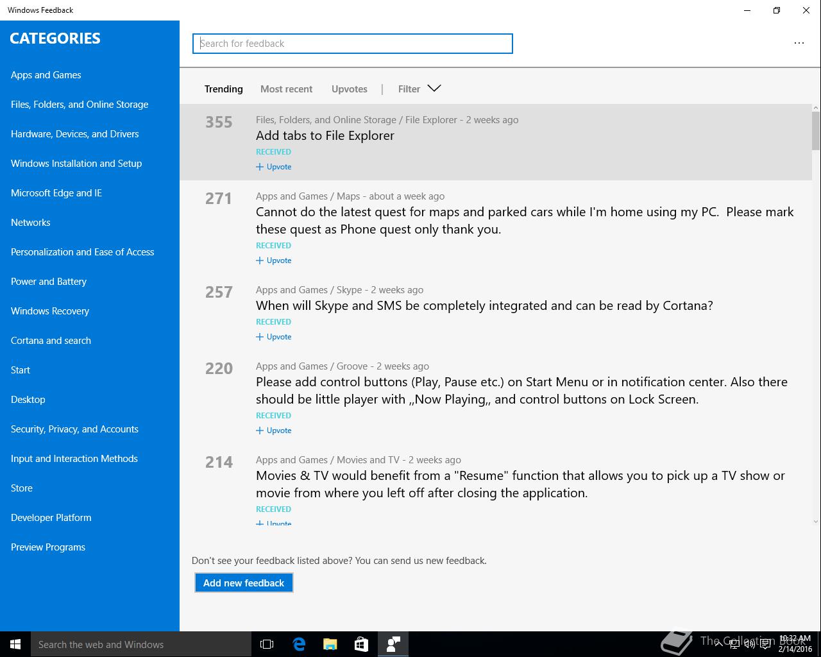The height and width of the screenshot is (657, 821).
Task: Launch Microsoft Edge from the taskbar
Action: pos(299,644)
